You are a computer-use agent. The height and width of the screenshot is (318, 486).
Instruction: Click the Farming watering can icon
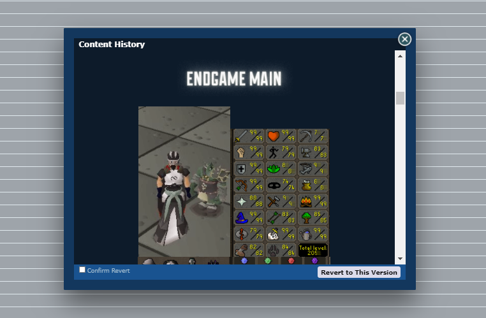pyautogui.click(x=306, y=235)
